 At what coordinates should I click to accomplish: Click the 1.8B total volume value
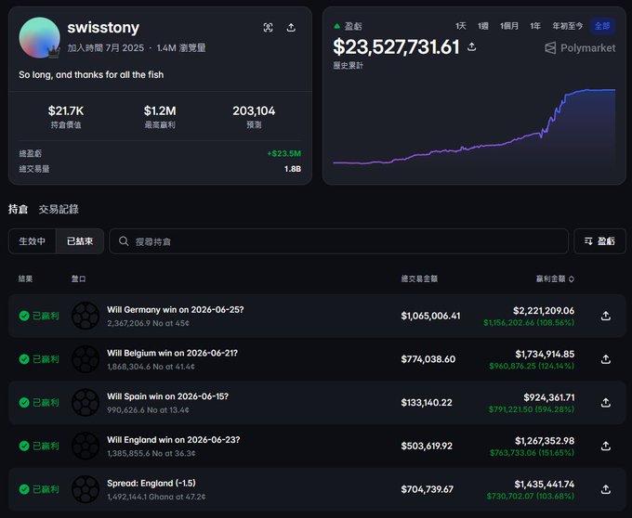click(x=293, y=169)
